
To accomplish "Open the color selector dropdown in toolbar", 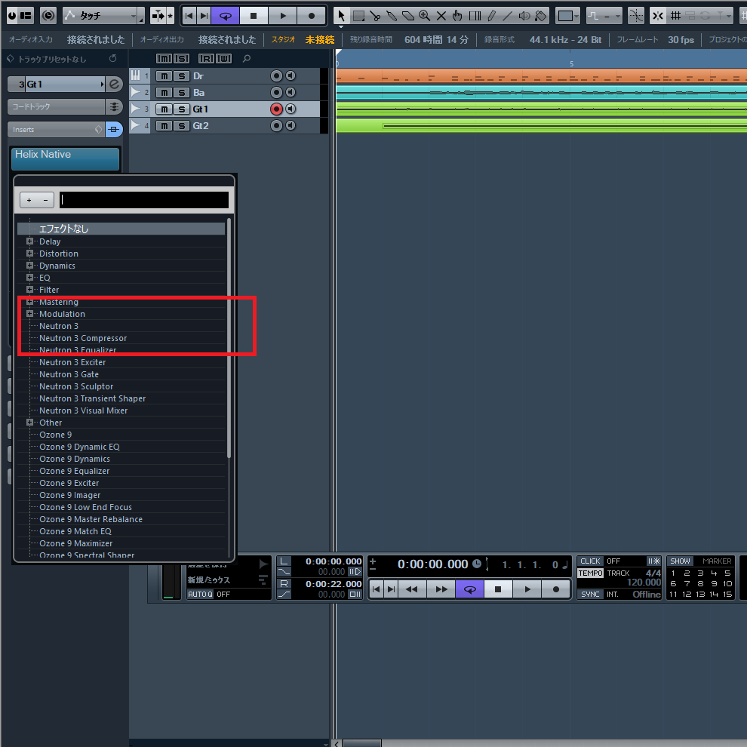I will coord(567,16).
